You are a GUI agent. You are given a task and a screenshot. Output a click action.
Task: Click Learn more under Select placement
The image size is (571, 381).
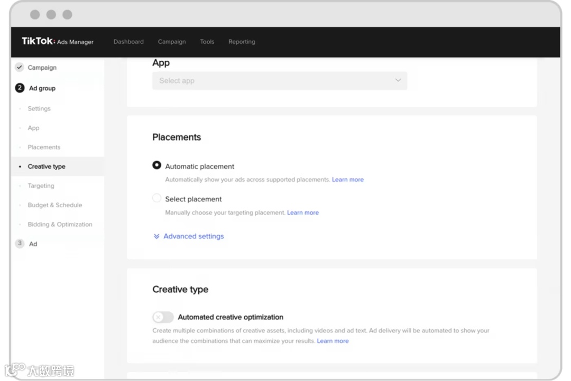click(303, 212)
